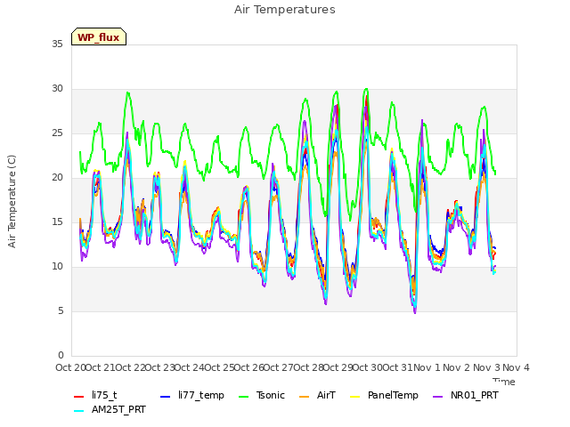Toggle the NR01_PRT legend entry

465,395
